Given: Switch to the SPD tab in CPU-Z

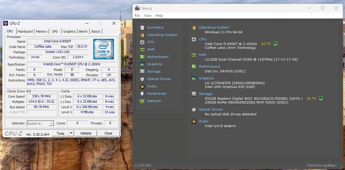Looking at the screenshot, I should (x=55, y=31).
